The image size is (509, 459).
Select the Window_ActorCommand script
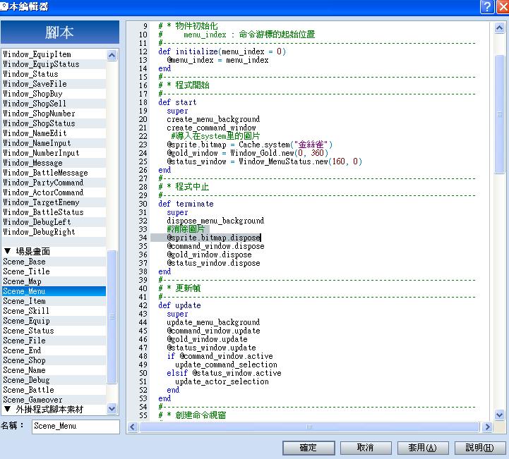[x=54, y=192]
